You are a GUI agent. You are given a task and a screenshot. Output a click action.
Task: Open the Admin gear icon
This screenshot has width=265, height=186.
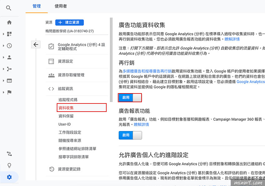pyautogui.click(x=9, y=177)
